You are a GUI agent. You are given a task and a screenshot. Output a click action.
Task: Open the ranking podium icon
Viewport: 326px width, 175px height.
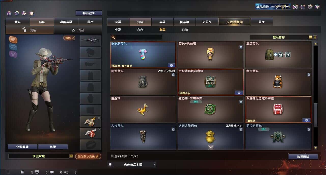(9, 13)
